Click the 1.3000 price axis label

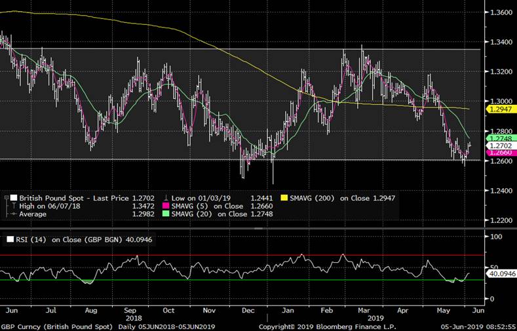pos(502,101)
